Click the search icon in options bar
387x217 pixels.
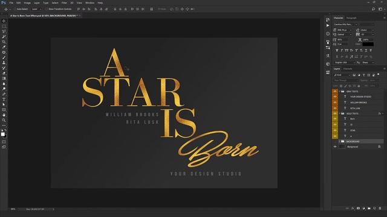374,9
